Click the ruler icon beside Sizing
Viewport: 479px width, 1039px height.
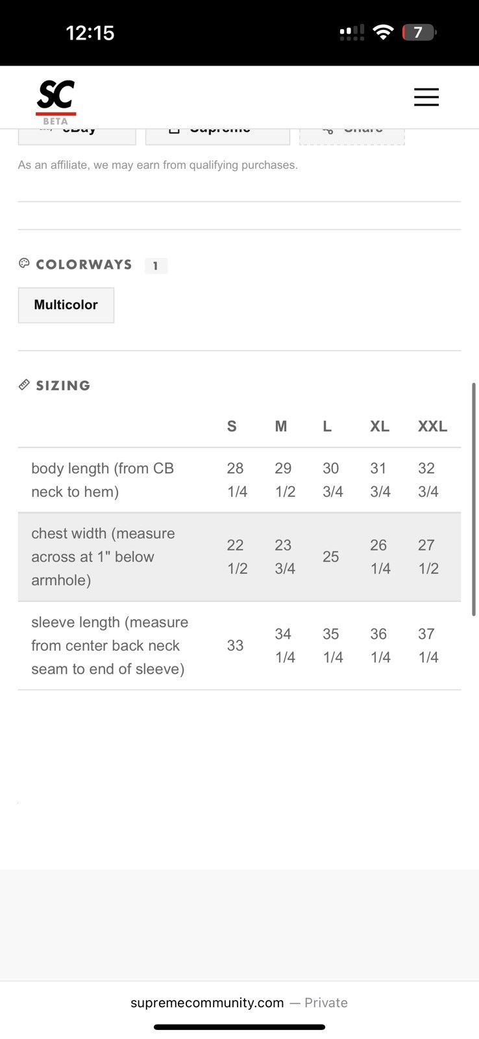(24, 384)
